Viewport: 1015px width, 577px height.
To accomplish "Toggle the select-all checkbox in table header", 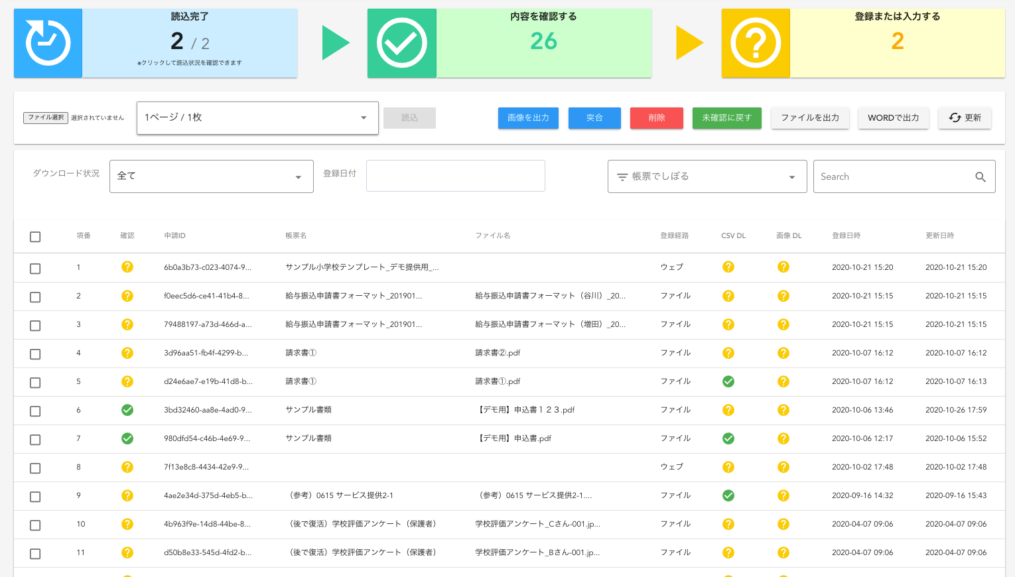I will click(x=35, y=237).
